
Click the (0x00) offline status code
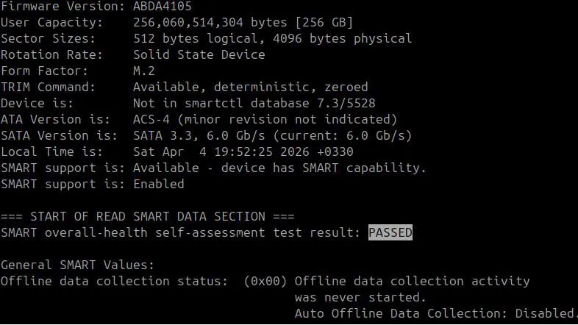tap(265, 281)
